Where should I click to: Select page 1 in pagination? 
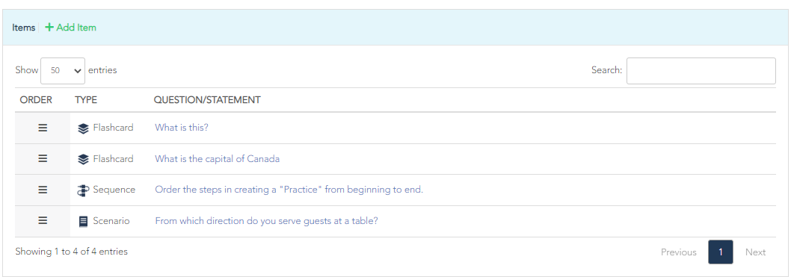(x=721, y=252)
